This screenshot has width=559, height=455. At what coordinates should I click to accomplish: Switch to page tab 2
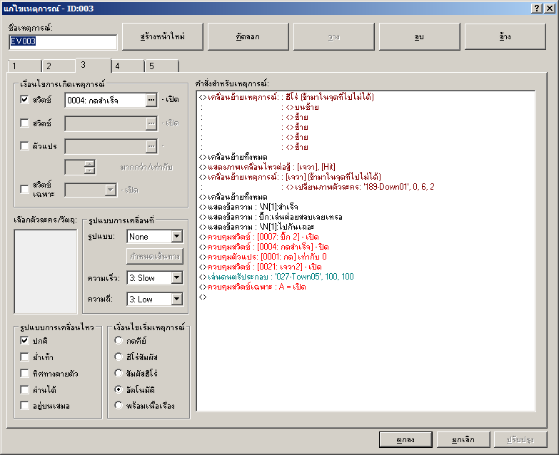point(59,66)
